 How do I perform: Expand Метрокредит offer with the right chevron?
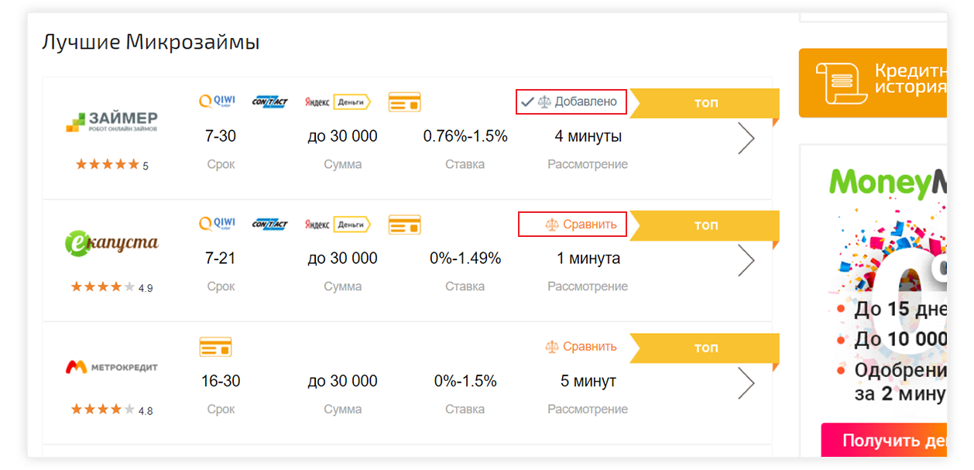[746, 383]
